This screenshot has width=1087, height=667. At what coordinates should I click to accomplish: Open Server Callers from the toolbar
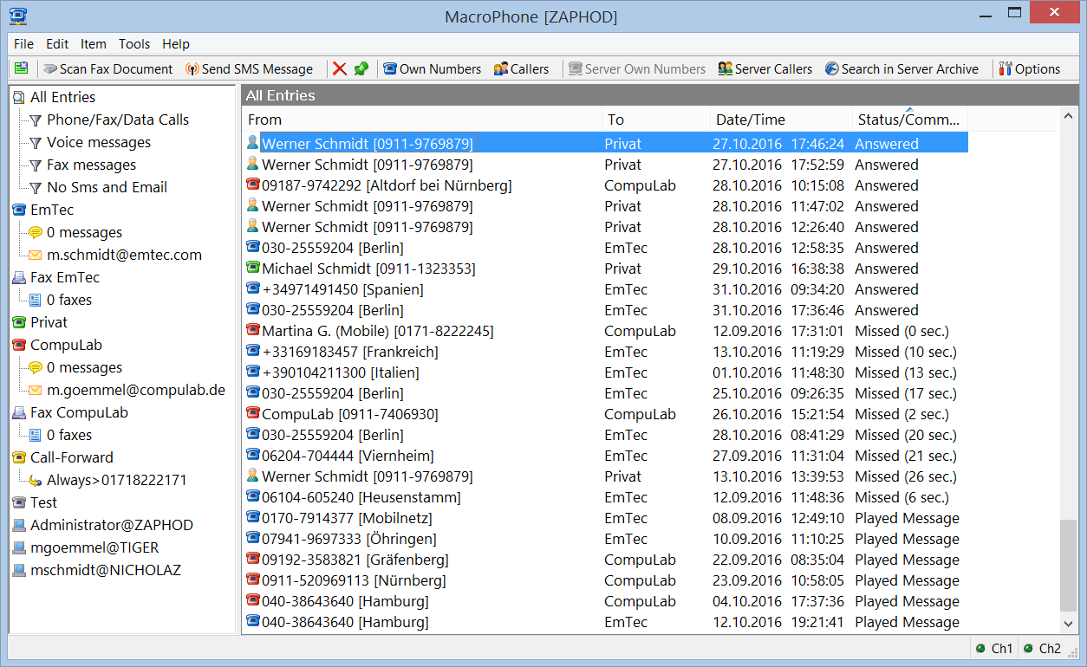(765, 69)
